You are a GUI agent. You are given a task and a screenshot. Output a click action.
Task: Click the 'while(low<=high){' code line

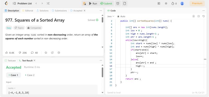pyautogui.click(x=136, y=40)
